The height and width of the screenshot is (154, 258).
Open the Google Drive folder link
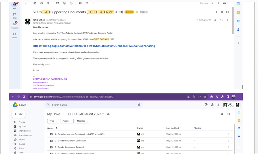[94, 46]
